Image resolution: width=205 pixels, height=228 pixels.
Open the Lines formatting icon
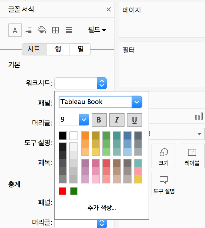(69, 30)
